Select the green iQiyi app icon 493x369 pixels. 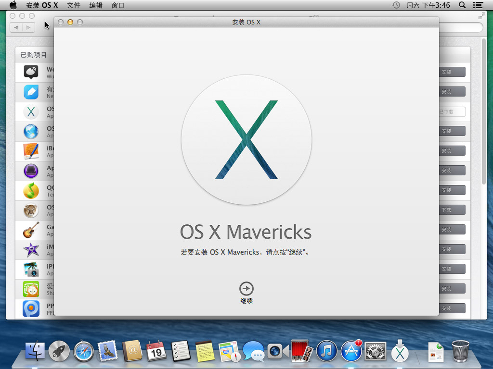pos(31,289)
